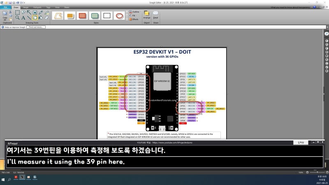Select the highlighted Shape tool
Viewport: 329px width, 185px height.
coord(35,18)
